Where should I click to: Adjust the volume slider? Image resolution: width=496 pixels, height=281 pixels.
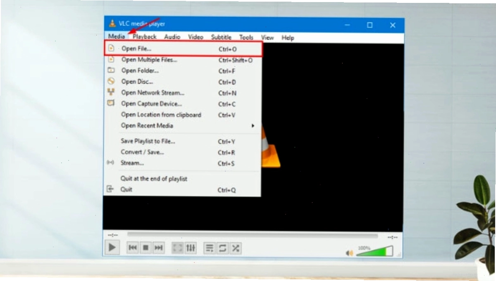click(374, 251)
